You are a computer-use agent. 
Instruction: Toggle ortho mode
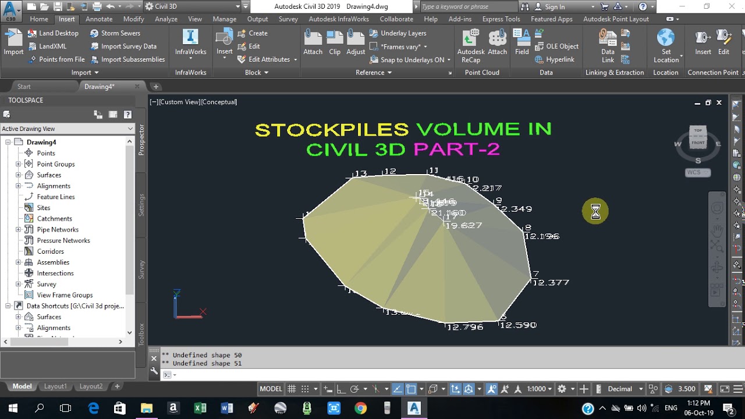click(341, 389)
